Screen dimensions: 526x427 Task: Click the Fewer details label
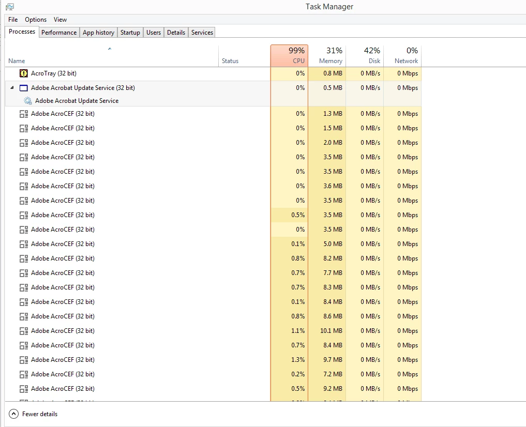pyautogui.click(x=40, y=414)
